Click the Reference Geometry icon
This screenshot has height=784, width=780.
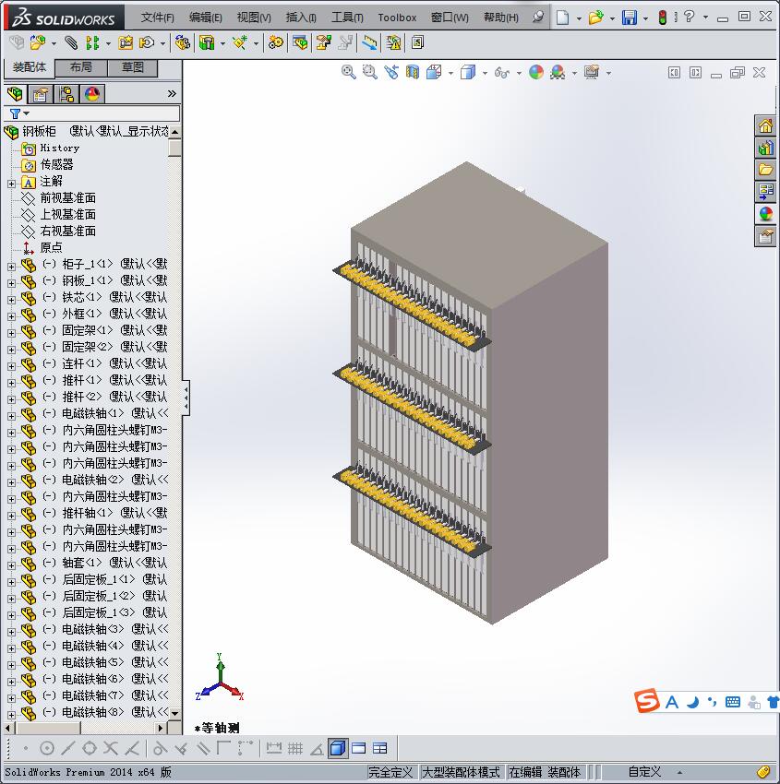tap(240, 43)
